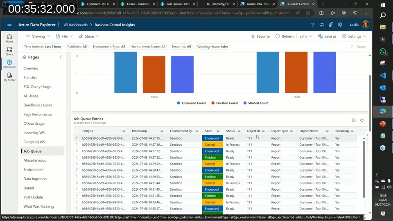Open Home in left sidebar

pyautogui.click(x=9, y=38)
